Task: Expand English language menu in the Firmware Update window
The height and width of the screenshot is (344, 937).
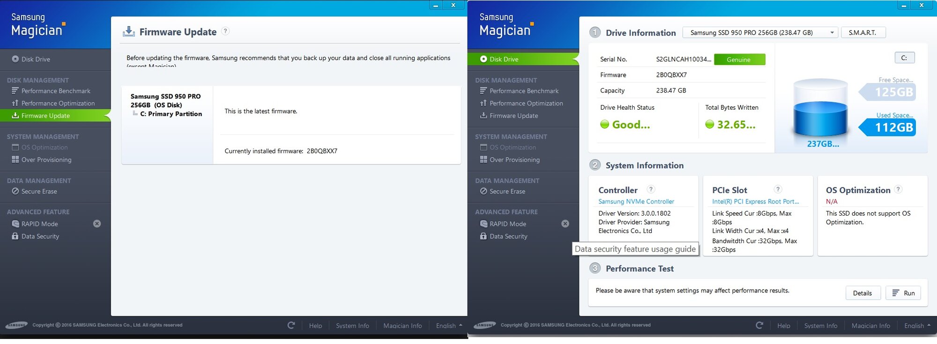Action: [x=449, y=326]
